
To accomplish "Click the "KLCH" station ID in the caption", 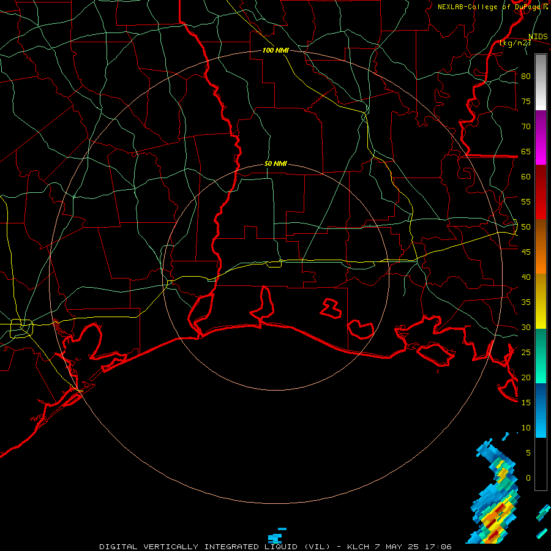I will tap(358, 547).
